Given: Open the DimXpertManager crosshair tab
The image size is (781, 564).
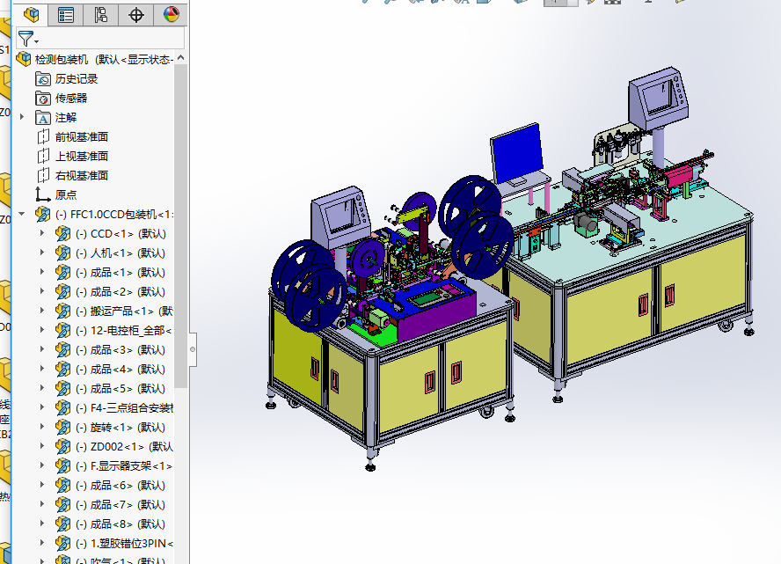Looking at the screenshot, I should click(136, 14).
